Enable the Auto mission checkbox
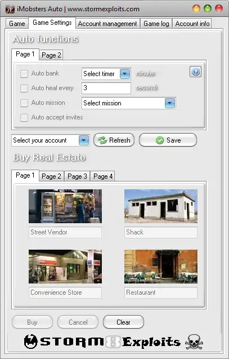The height and width of the screenshot is (359, 229). 24,103
